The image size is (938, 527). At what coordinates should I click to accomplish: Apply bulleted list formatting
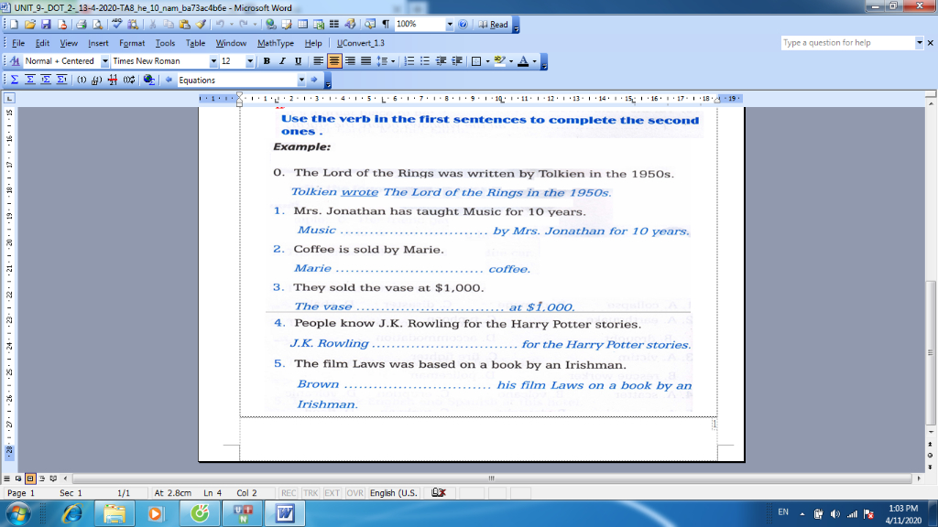click(425, 61)
